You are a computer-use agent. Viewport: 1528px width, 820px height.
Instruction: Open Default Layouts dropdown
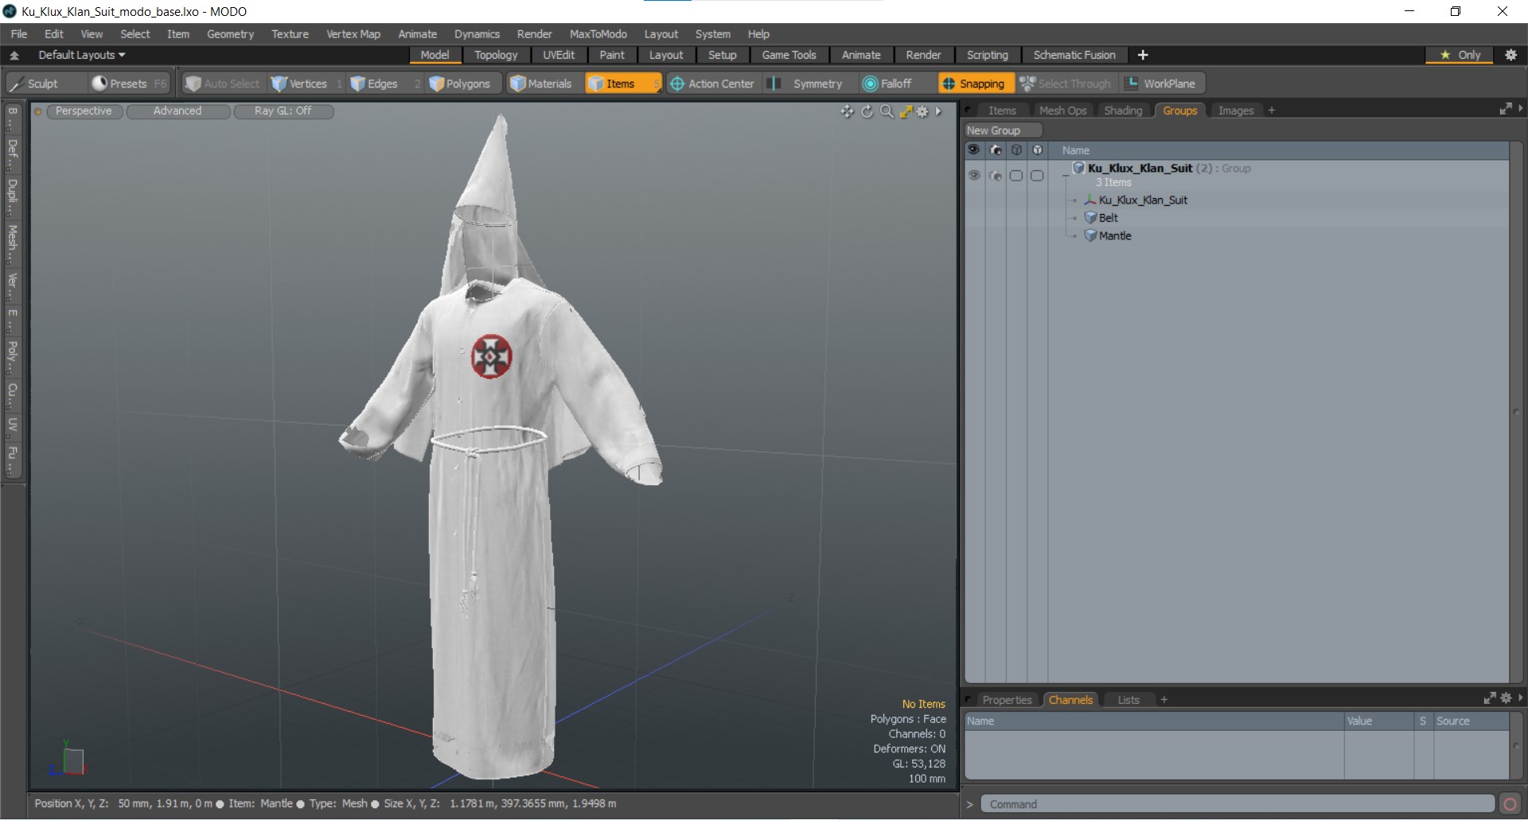click(81, 55)
